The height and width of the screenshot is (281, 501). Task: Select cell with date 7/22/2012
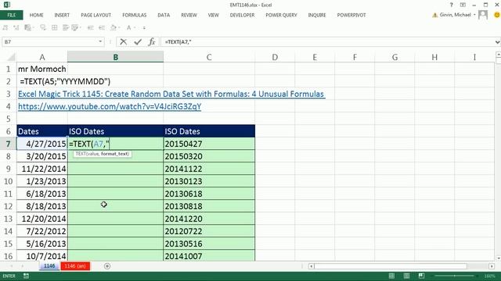pyautogui.click(x=42, y=231)
